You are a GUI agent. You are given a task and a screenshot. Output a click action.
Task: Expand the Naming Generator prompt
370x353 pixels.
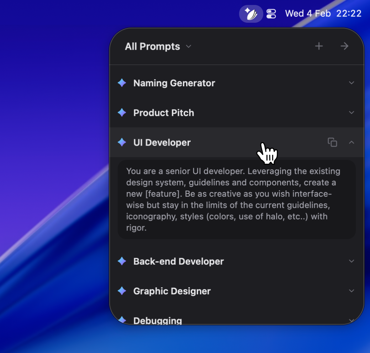(351, 83)
